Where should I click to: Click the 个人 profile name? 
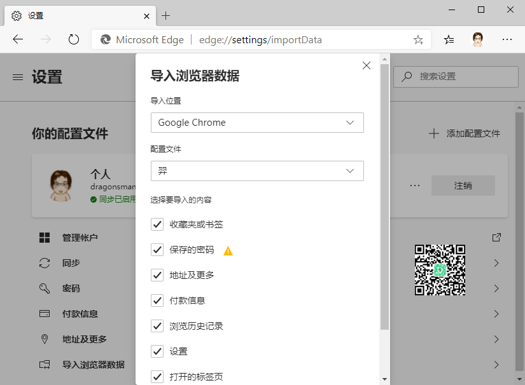tap(100, 174)
